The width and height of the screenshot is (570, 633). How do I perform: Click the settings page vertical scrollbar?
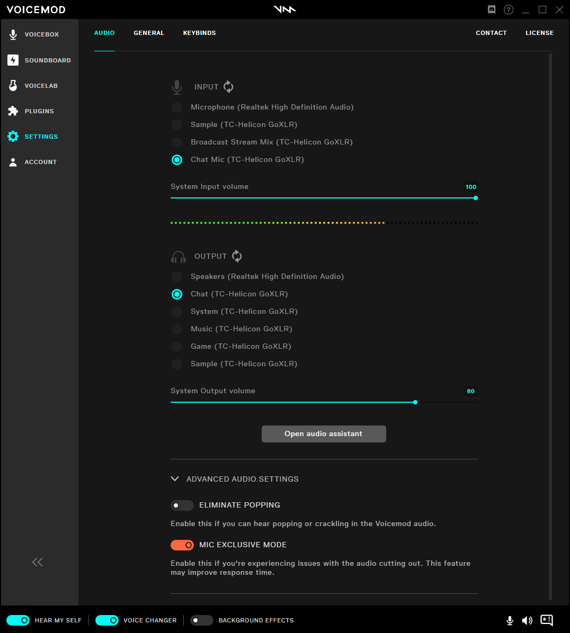(550, 327)
